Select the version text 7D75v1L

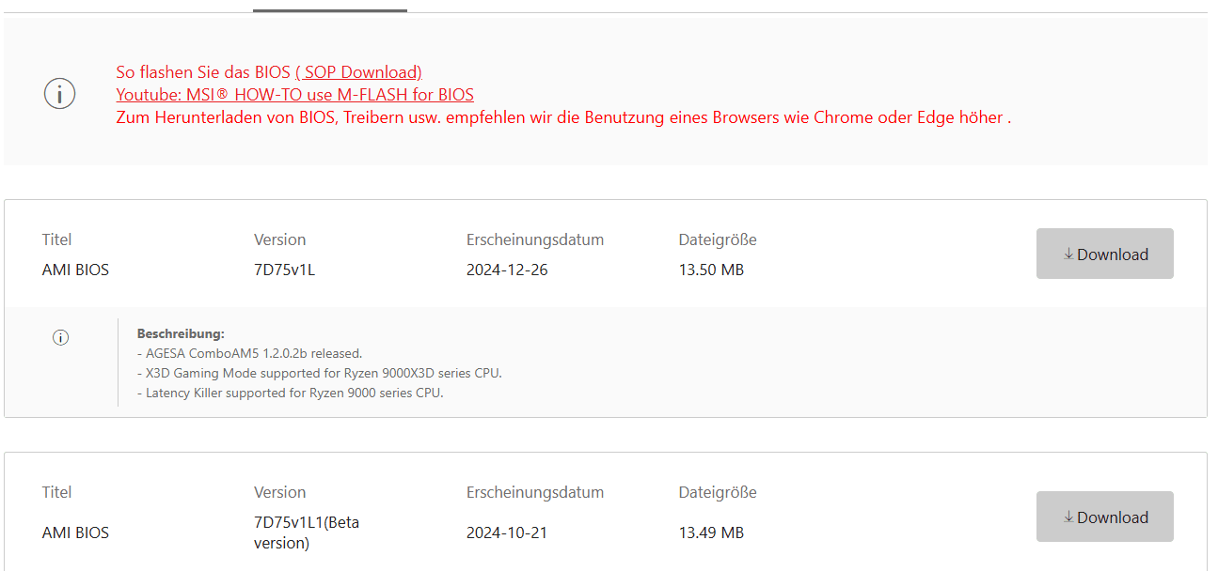pyautogui.click(x=284, y=270)
